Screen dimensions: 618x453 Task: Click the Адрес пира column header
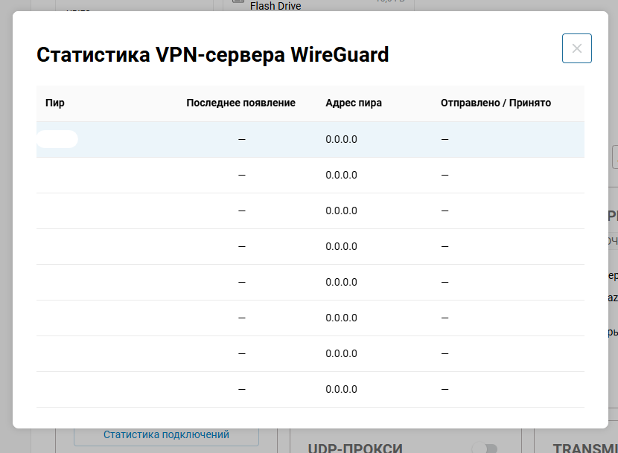(354, 103)
